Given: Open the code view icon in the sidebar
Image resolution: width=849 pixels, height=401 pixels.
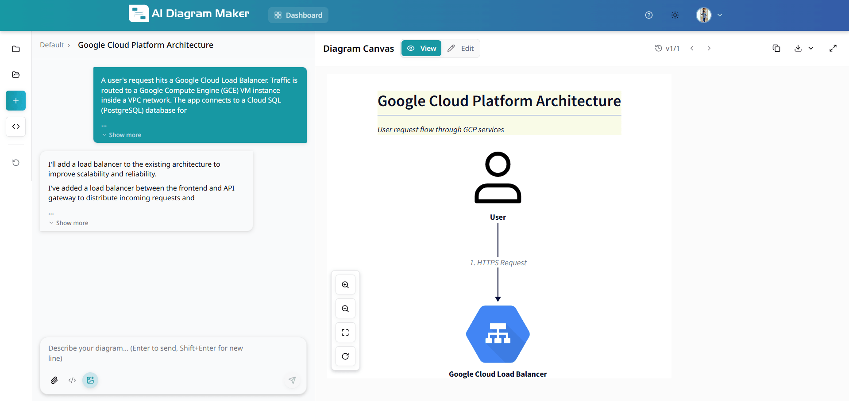Looking at the screenshot, I should pos(15,126).
